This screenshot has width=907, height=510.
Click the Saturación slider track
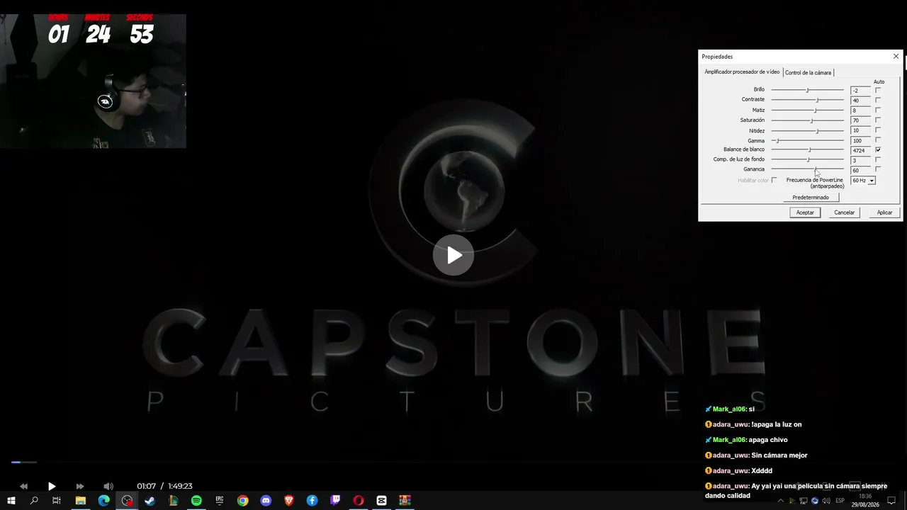807,120
